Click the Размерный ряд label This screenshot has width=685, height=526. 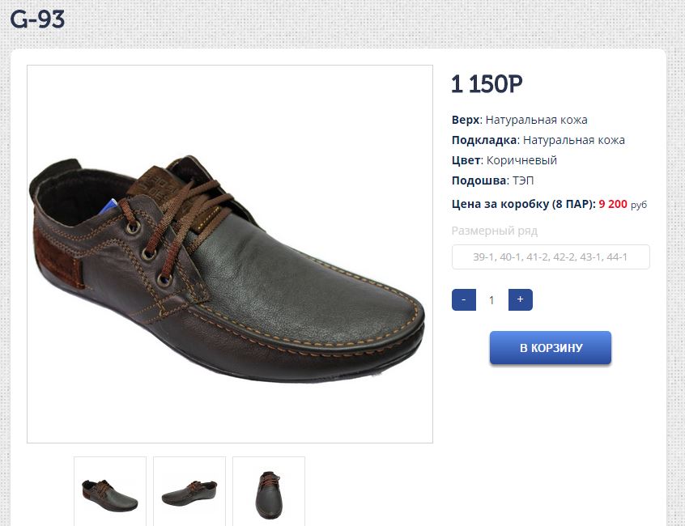[494, 231]
